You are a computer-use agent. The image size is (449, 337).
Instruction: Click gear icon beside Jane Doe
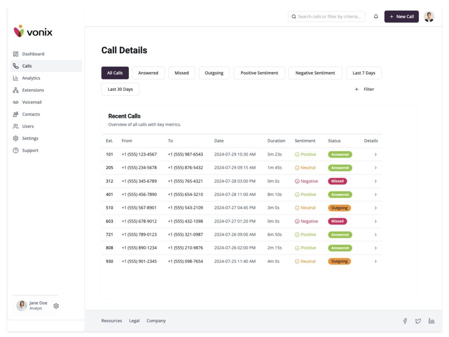tap(56, 306)
